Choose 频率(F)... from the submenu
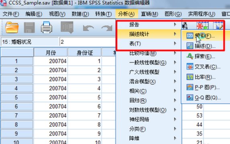 point(206,36)
